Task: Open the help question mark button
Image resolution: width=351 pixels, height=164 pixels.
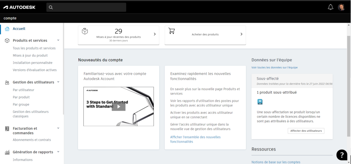Action: point(341,155)
